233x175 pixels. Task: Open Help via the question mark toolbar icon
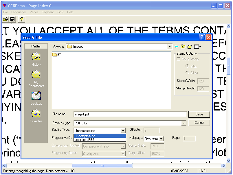click(21, 19)
